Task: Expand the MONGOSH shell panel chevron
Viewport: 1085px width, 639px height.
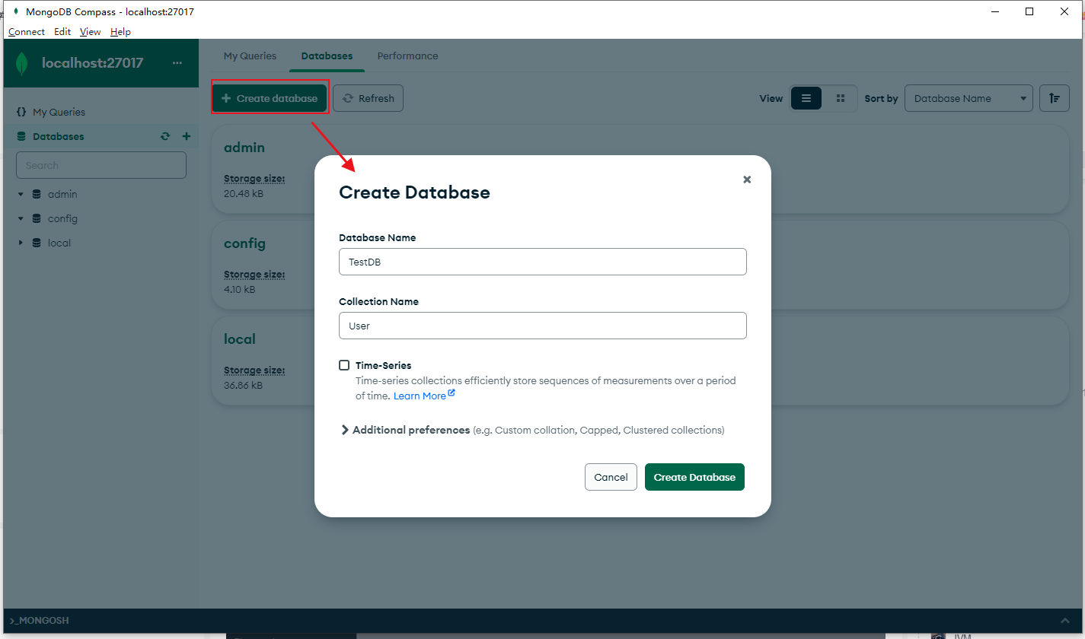Action: (x=1064, y=621)
